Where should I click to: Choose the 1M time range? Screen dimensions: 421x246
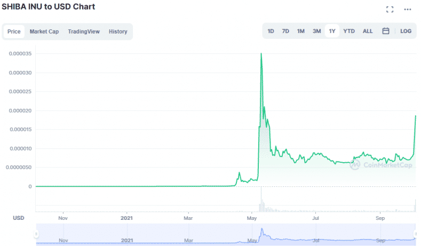[x=301, y=31]
